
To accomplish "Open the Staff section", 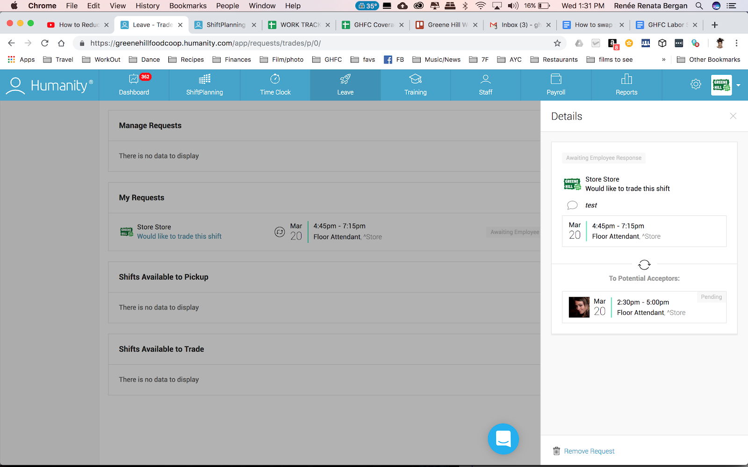I will tap(485, 85).
